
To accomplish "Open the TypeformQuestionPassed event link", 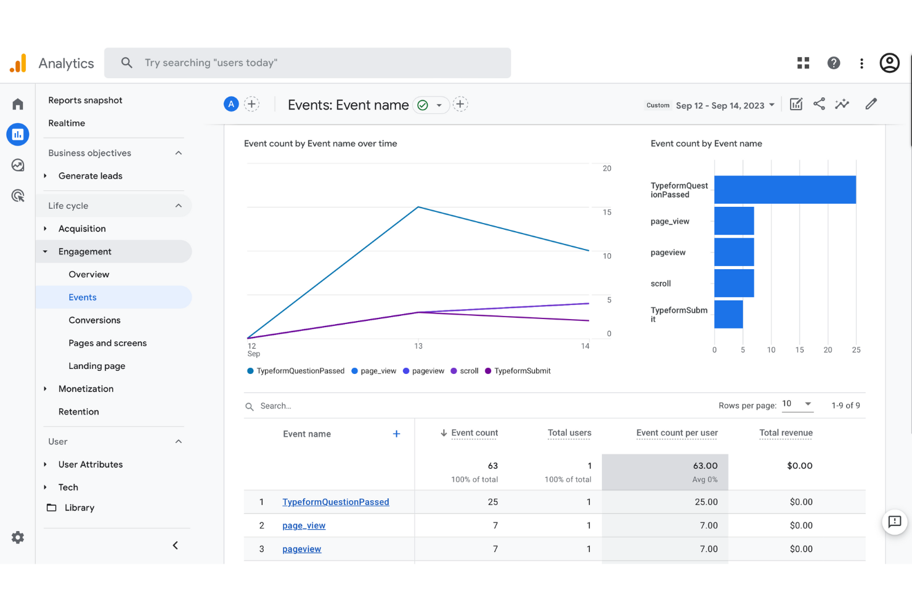I will (x=336, y=502).
